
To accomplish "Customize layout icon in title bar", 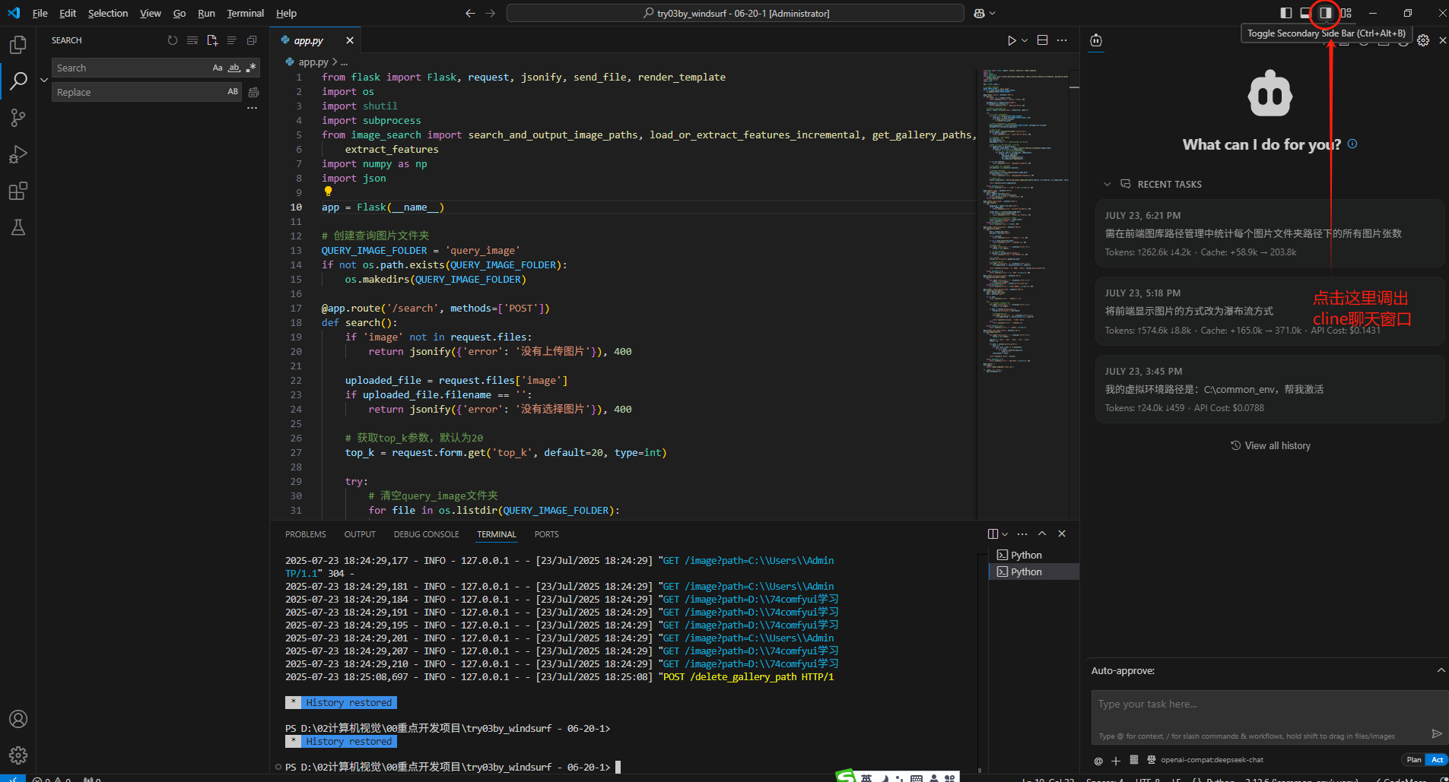I will 1346,13.
